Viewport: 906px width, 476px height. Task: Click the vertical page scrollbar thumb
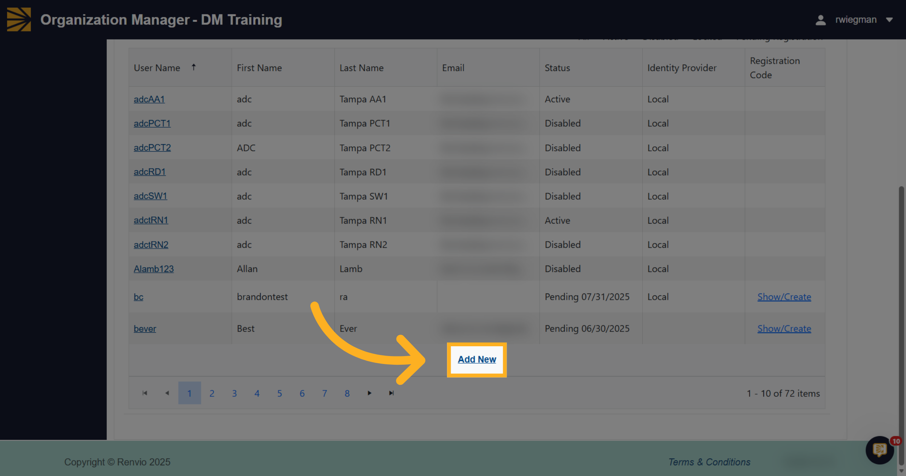pos(901,326)
